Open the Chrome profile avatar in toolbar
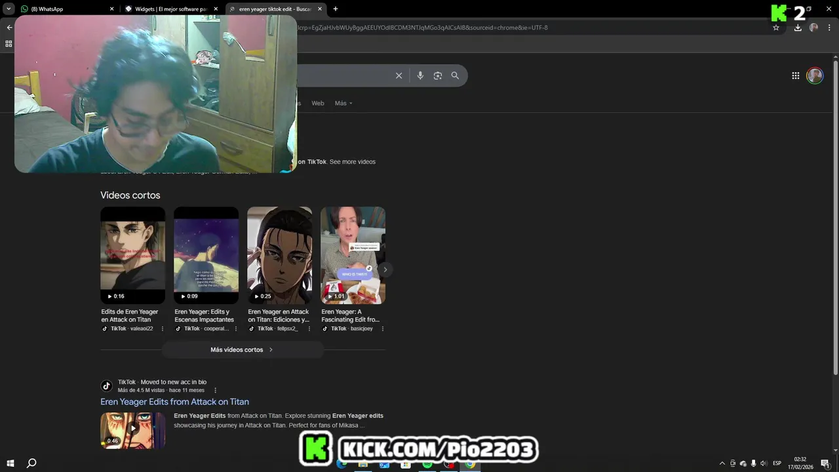The image size is (839, 472). (814, 28)
